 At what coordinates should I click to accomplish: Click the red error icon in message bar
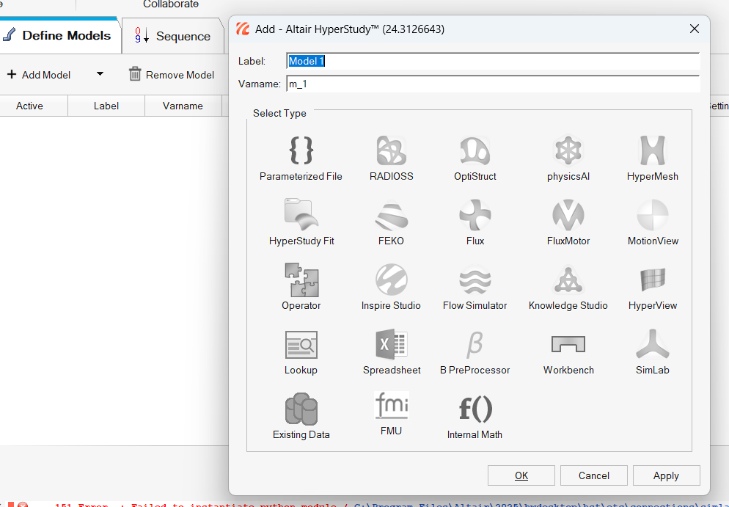22,505
